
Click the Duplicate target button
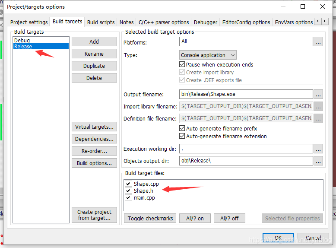coord(94,66)
